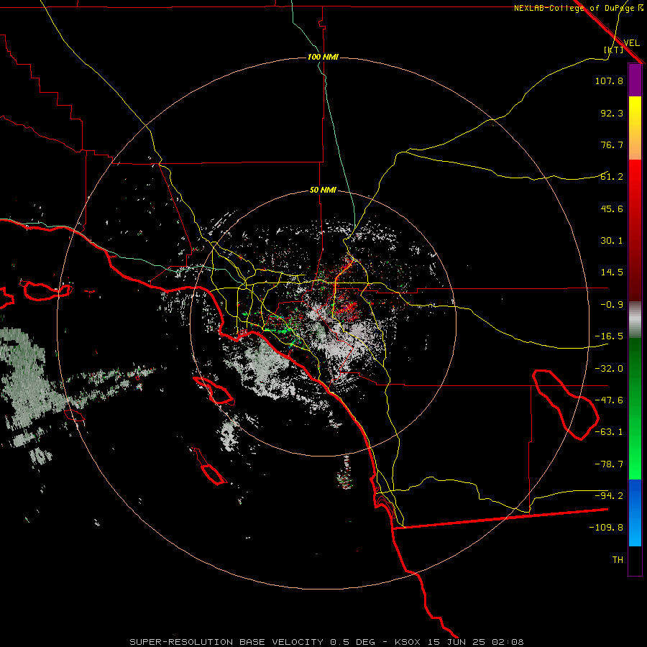The image size is (647, 647).
Task: Click the TH legend label
Action: tap(618, 560)
